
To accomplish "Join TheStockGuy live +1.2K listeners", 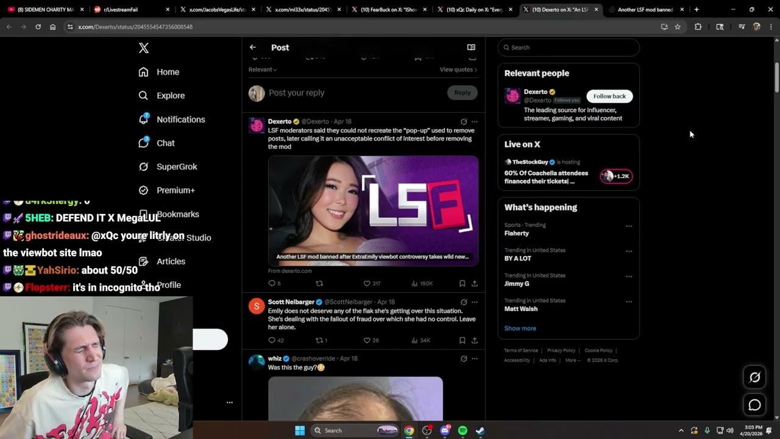I will pyautogui.click(x=616, y=176).
